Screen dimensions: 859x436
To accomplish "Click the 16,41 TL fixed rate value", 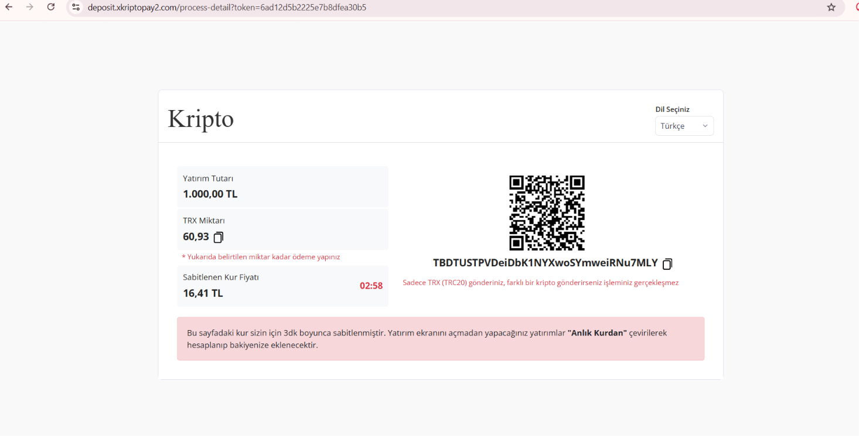I will point(203,293).
